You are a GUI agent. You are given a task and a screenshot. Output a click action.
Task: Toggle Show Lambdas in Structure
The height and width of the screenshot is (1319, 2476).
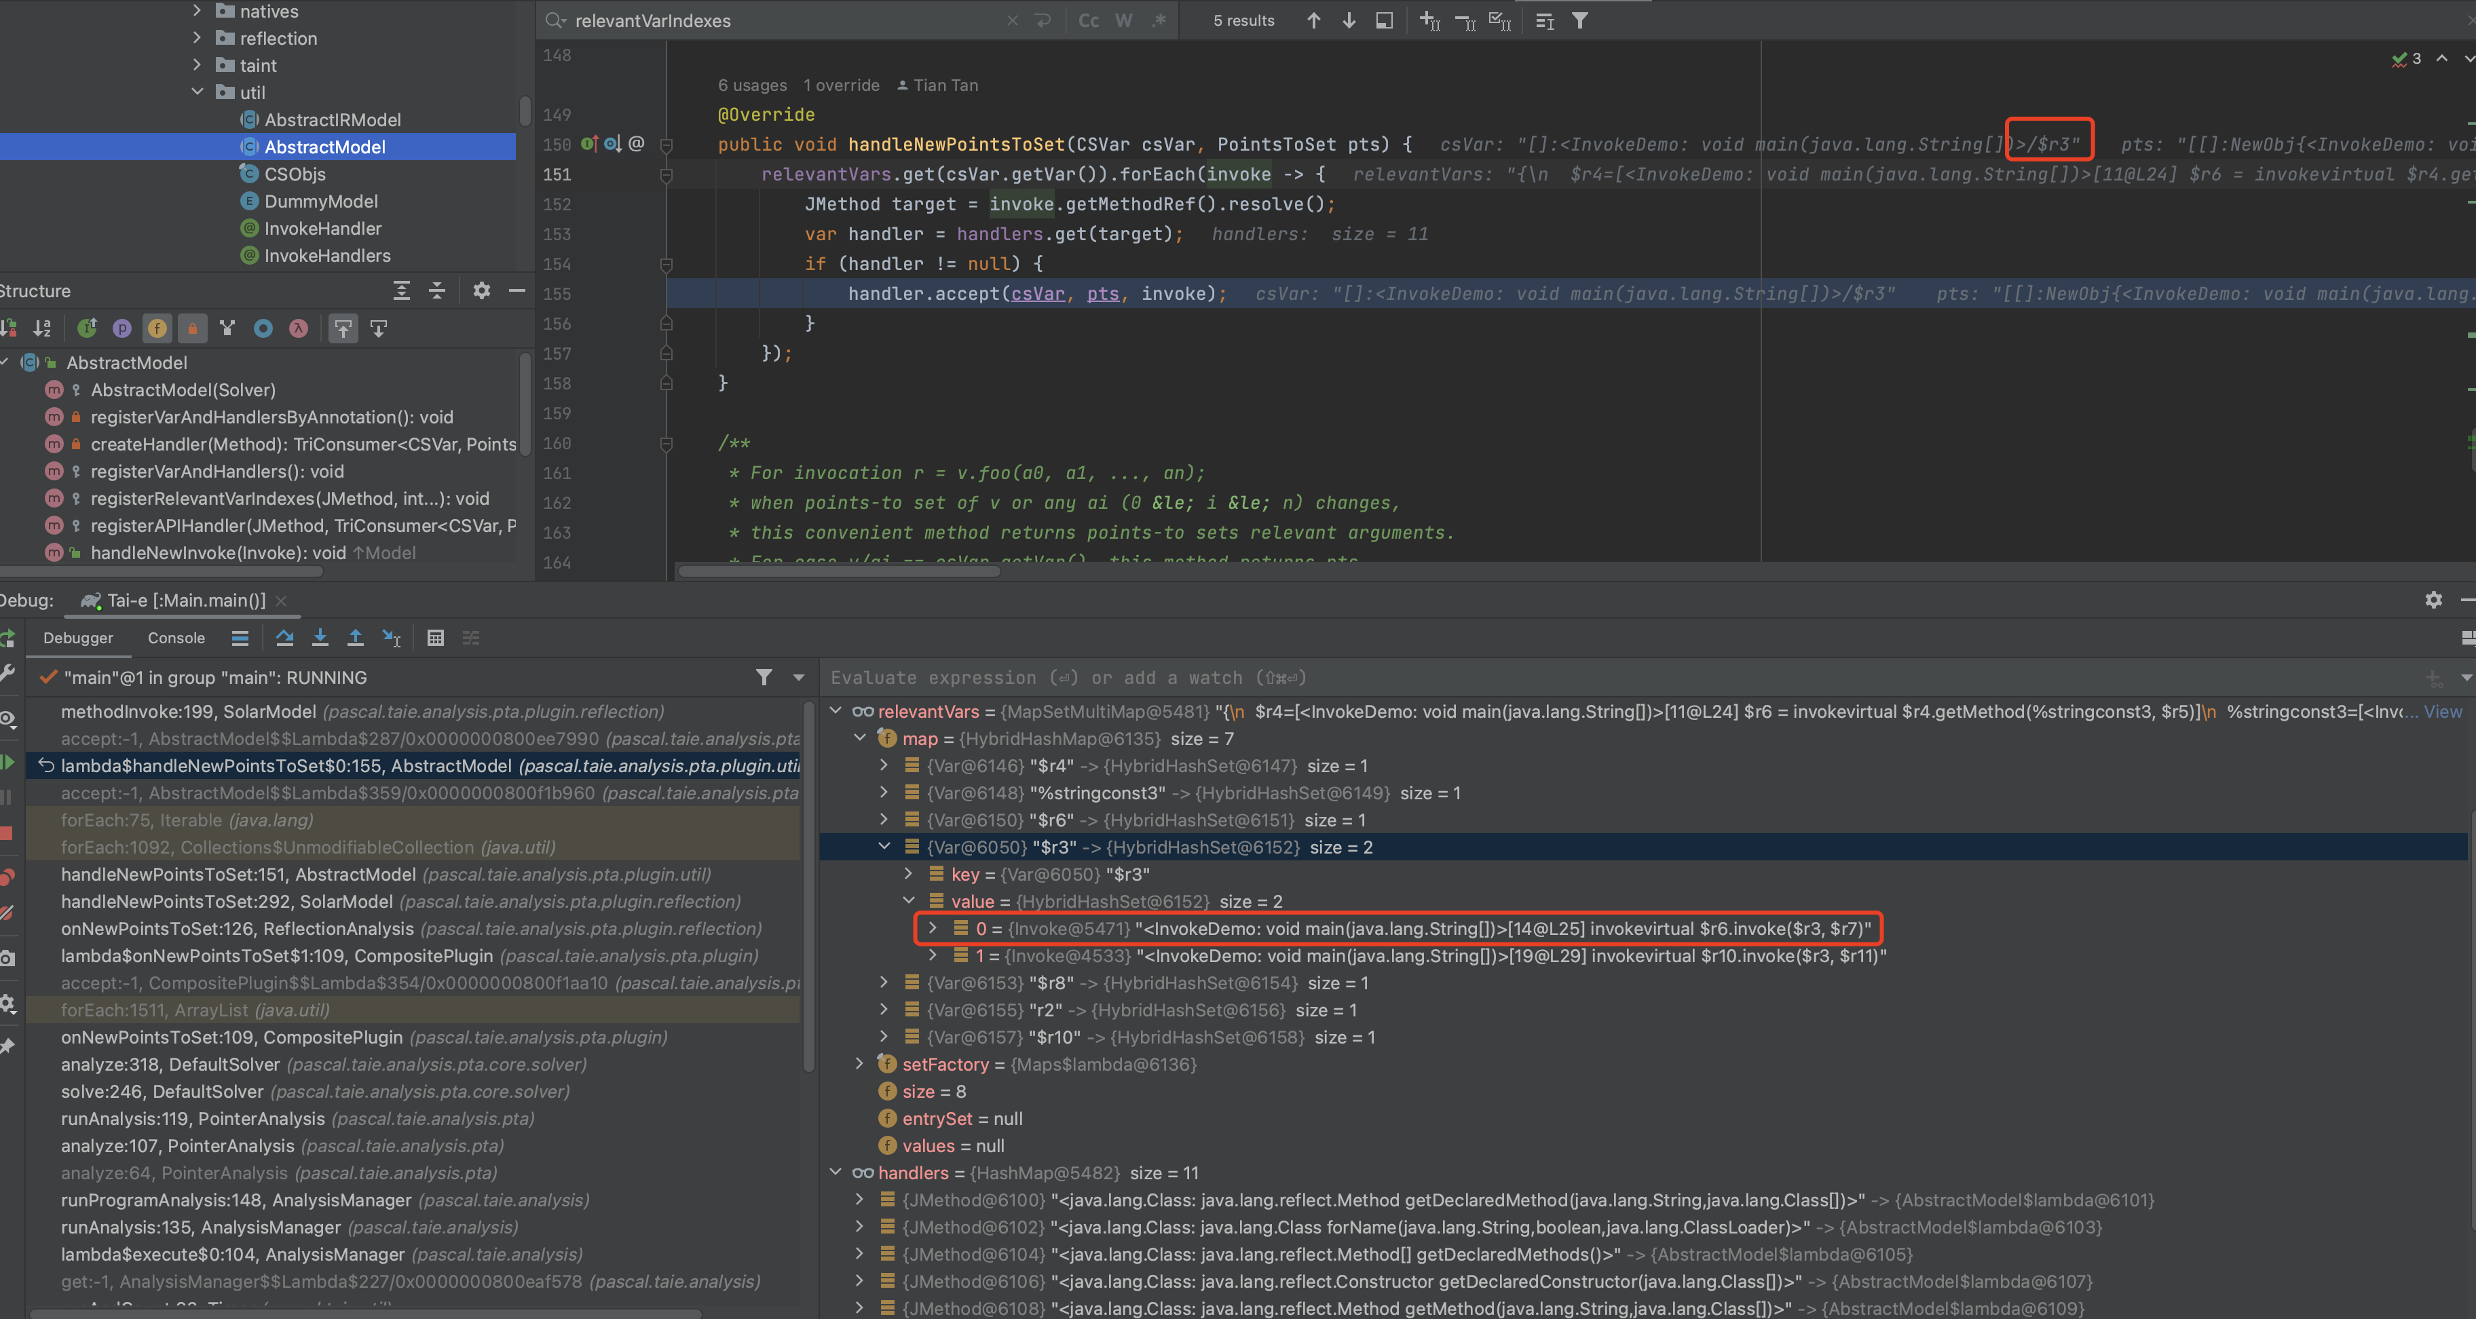(x=298, y=328)
